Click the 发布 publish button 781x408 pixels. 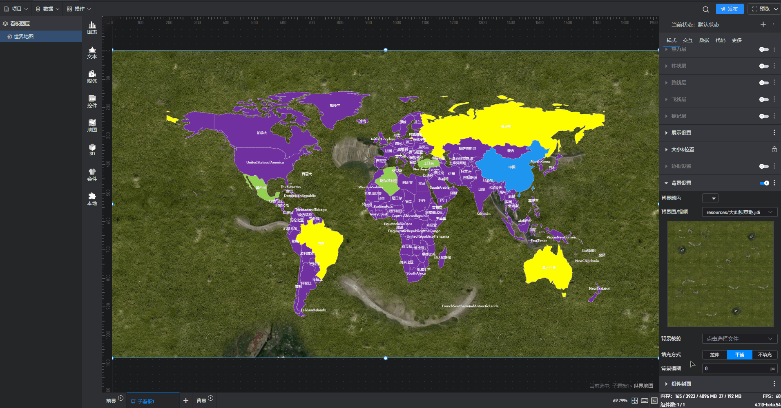730,9
